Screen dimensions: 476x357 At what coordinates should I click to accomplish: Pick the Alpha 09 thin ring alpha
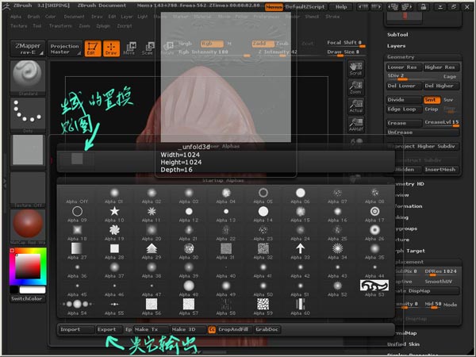(x=77, y=211)
